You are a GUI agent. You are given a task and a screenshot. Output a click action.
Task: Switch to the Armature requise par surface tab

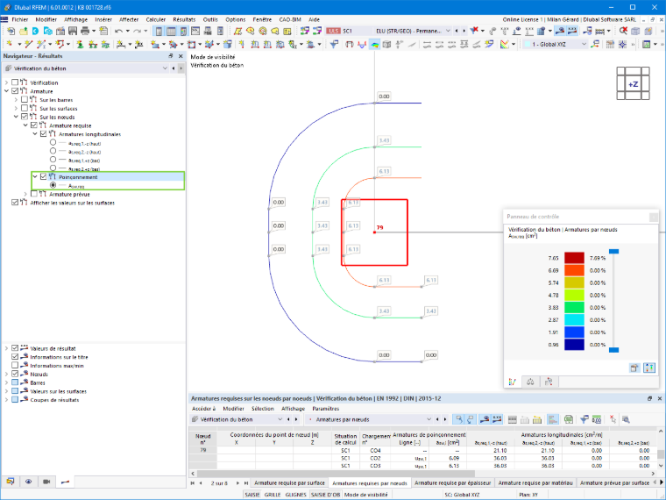tap(289, 482)
